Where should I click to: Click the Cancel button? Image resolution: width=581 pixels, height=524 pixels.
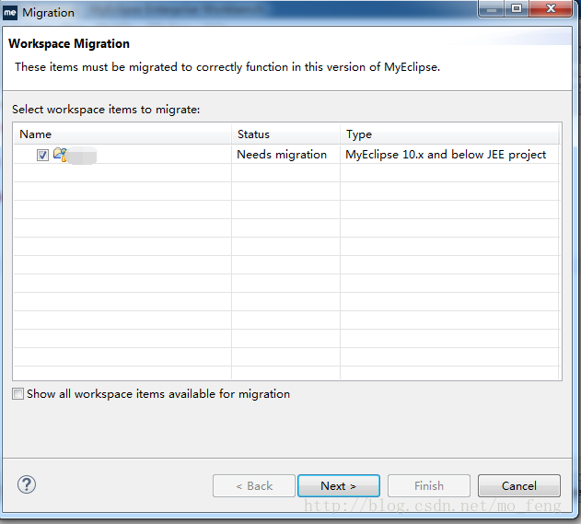(518, 485)
